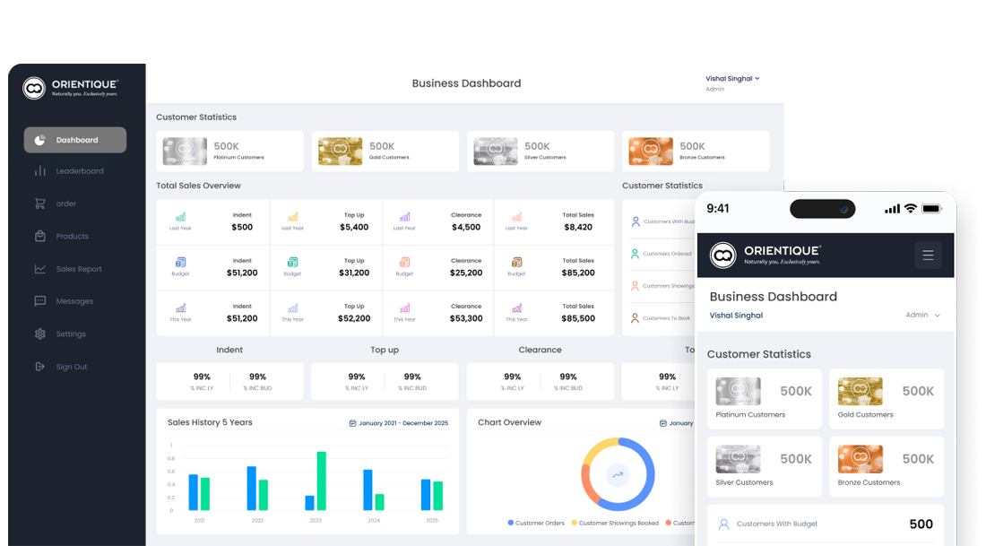Open the Bronze Customers card on desktop
This screenshot has width=986, height=546.
(x=696, y=152)
